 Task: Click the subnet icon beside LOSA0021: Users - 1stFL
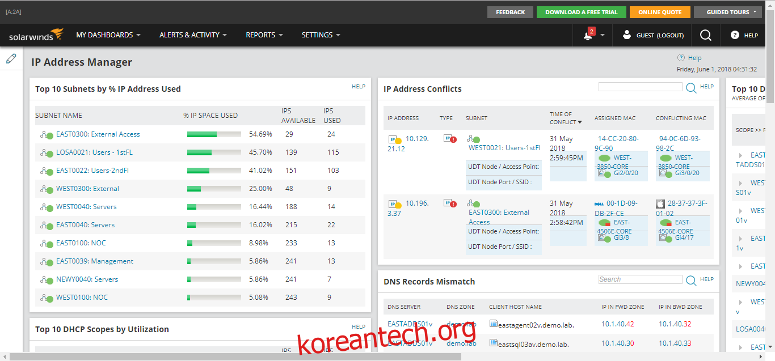[x=47, y=153]
